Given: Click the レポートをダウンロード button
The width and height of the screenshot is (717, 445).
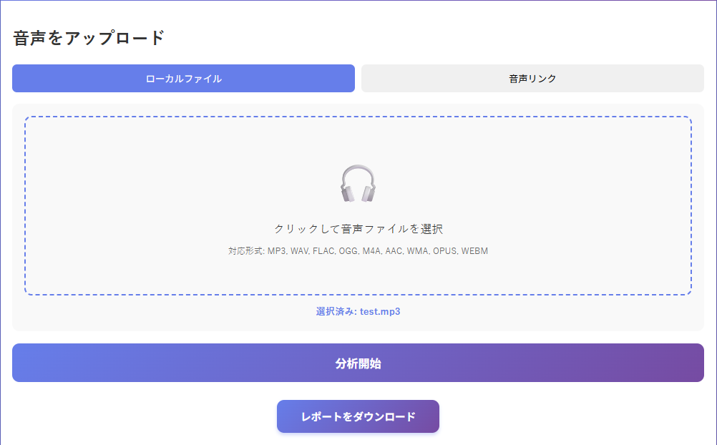Looking at the screenshot, I should click(358, 416).
